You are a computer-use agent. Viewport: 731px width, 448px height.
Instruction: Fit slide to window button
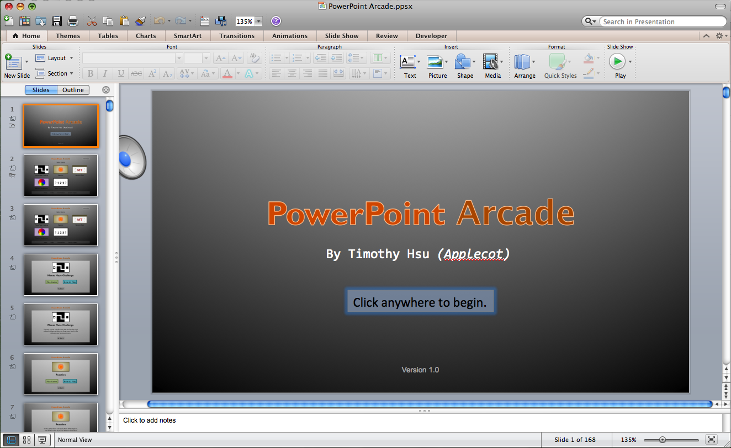712,440
